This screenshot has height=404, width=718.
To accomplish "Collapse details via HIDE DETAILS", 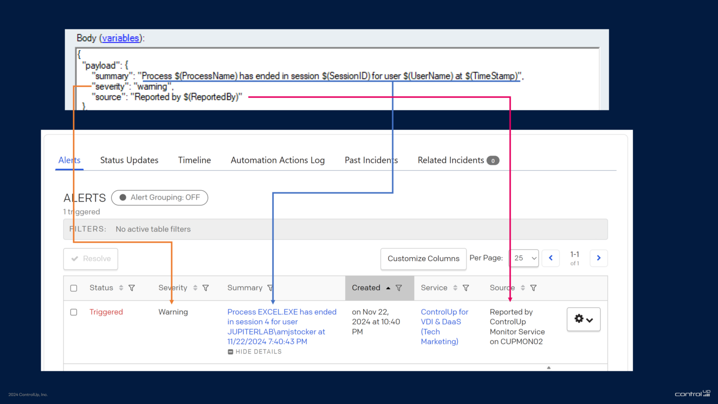I will (254, 351).
